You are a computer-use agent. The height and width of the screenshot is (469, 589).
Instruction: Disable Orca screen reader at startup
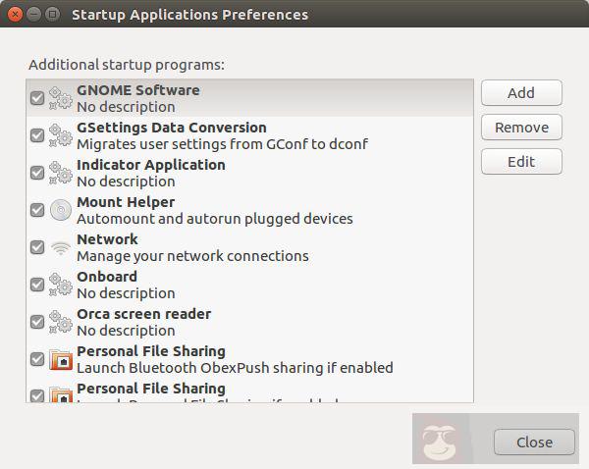pos(37,322)
